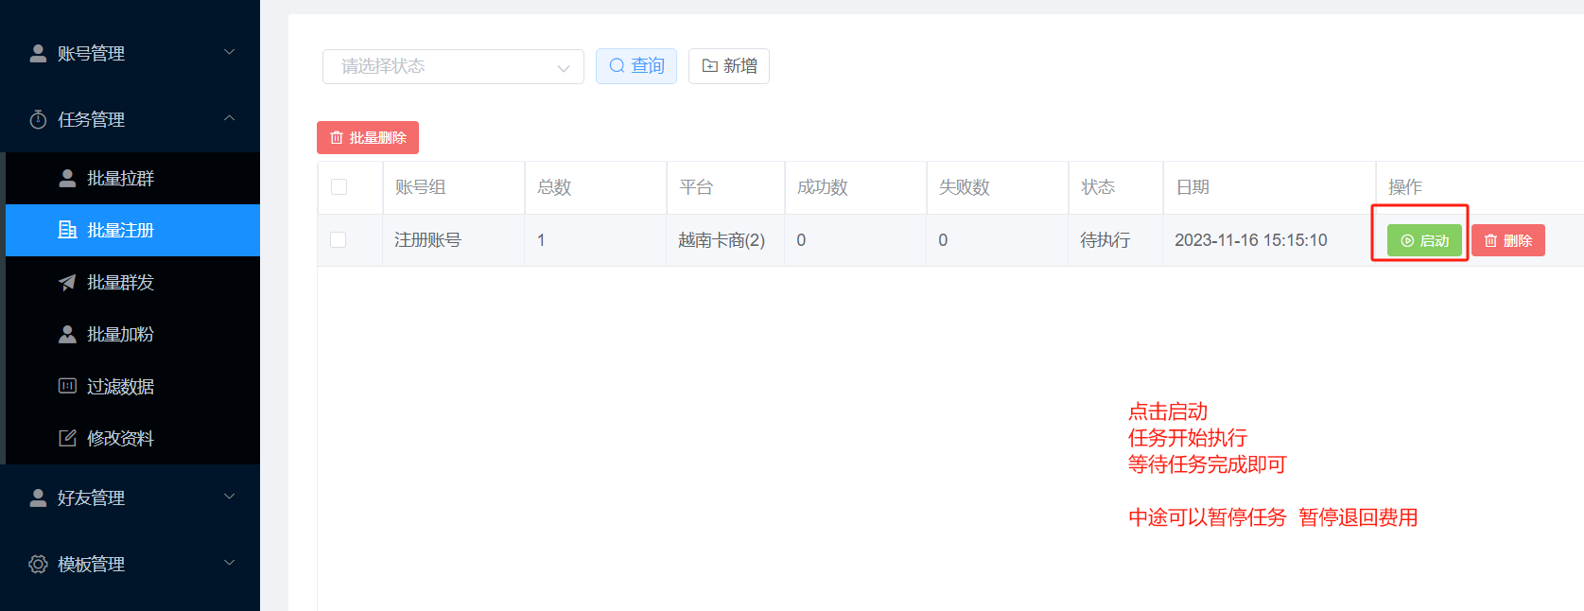Expand the 账号管理 menu chevron

point(229,52)
